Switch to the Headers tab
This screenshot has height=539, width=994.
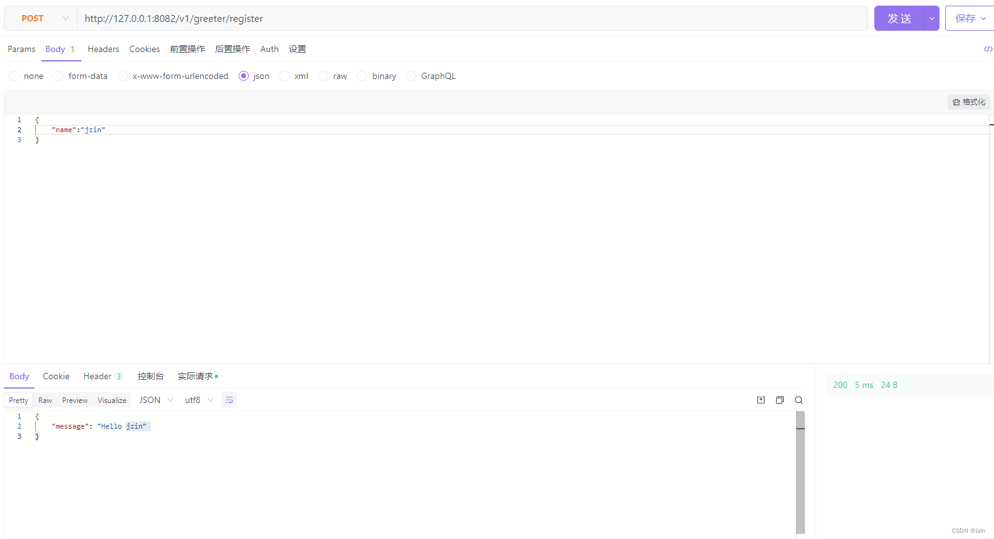[x=103, y=49]
